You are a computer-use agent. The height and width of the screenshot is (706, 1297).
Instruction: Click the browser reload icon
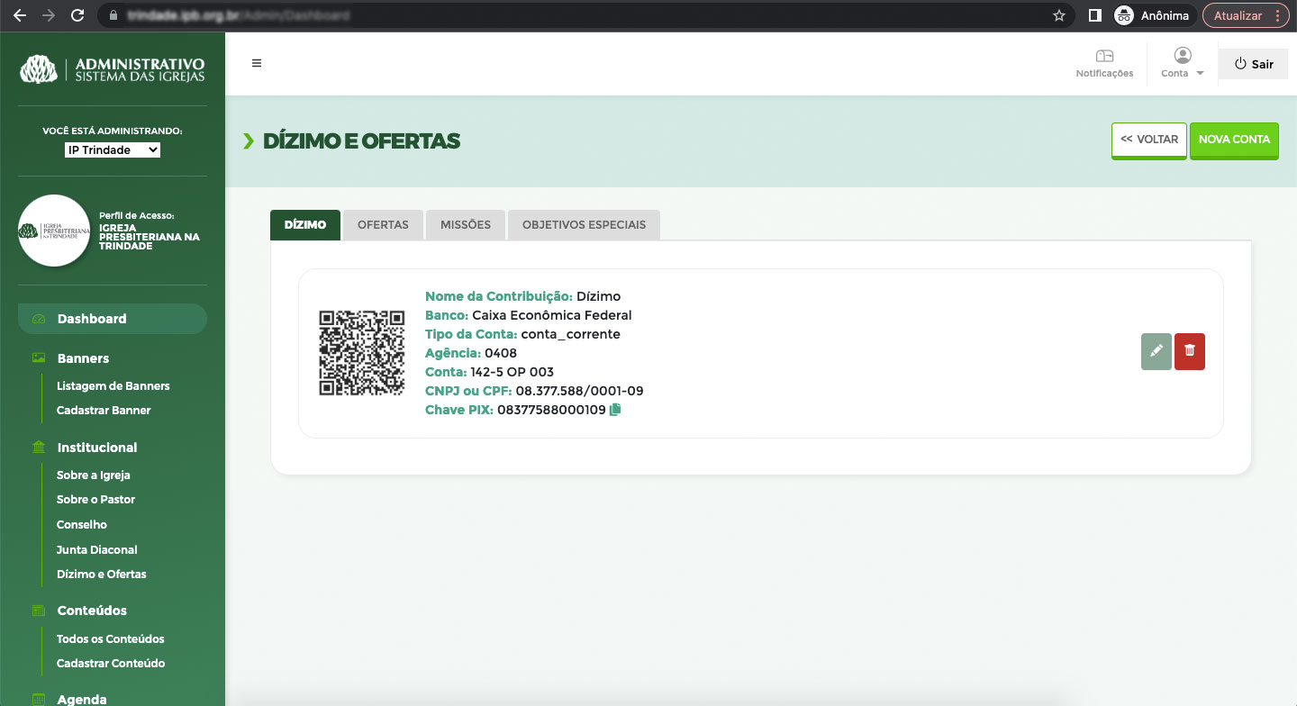click(77, 15)
